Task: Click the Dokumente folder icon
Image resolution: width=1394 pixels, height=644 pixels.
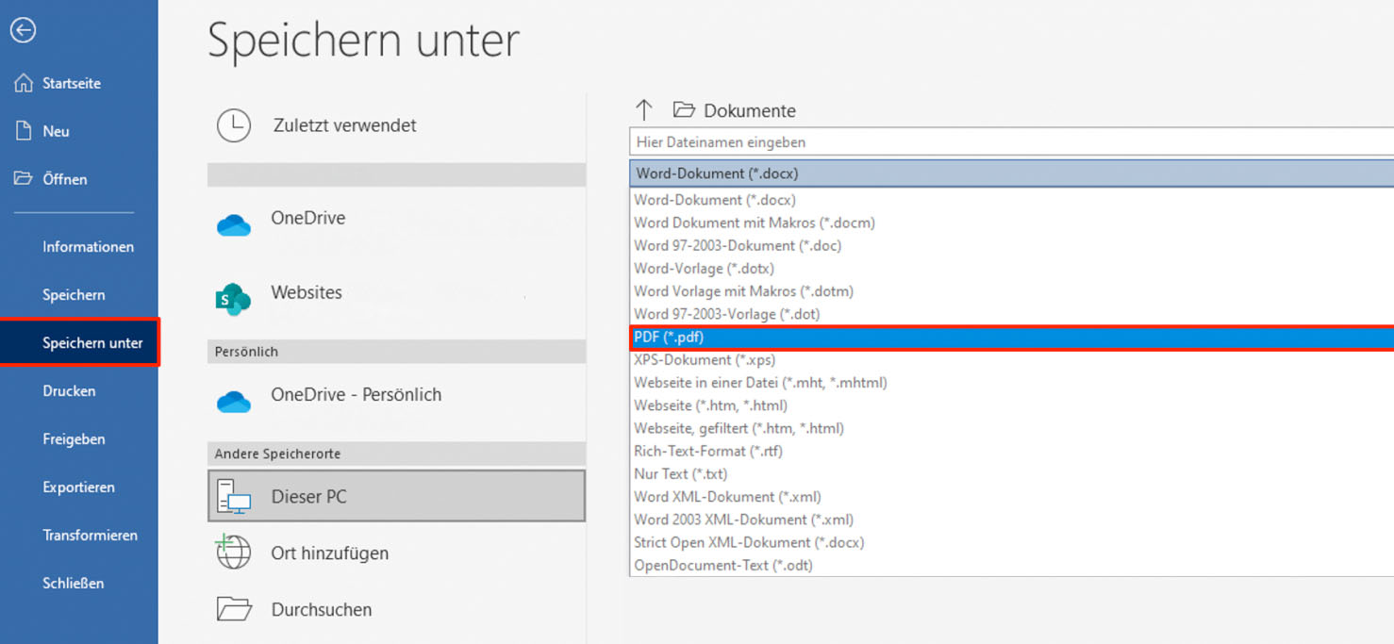Action: coord(684,109)
